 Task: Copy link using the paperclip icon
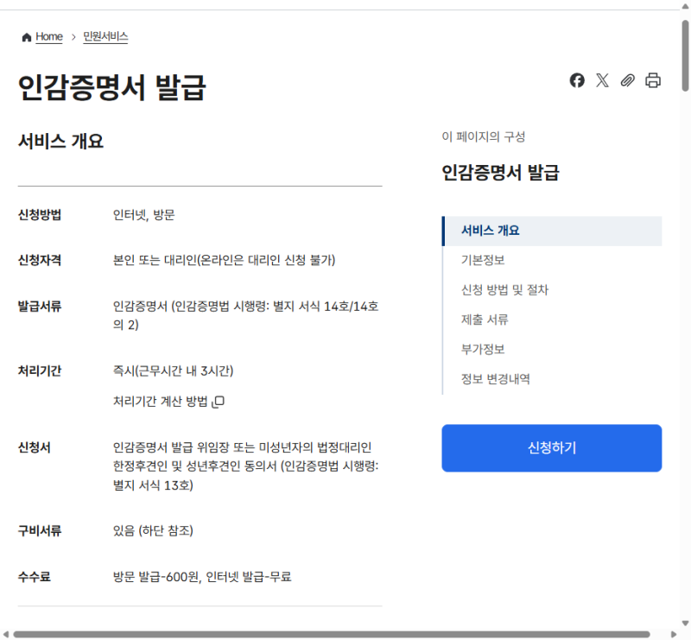click(x=628, y=80)
